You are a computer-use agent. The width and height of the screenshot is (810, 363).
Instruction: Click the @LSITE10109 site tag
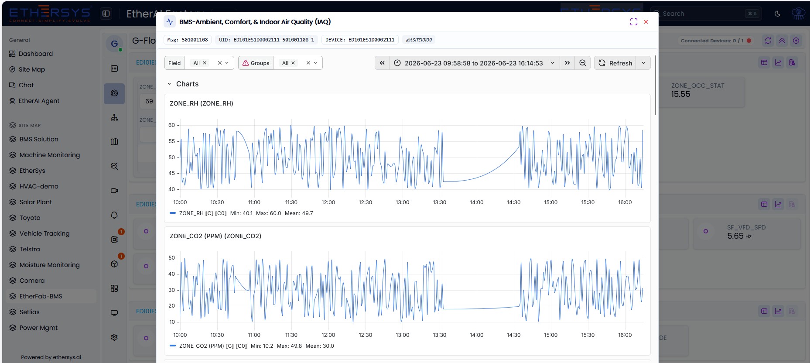[x=419, y=40]
